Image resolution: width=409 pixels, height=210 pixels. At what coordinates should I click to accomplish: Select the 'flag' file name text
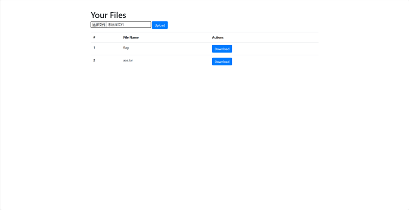[126, 48]
